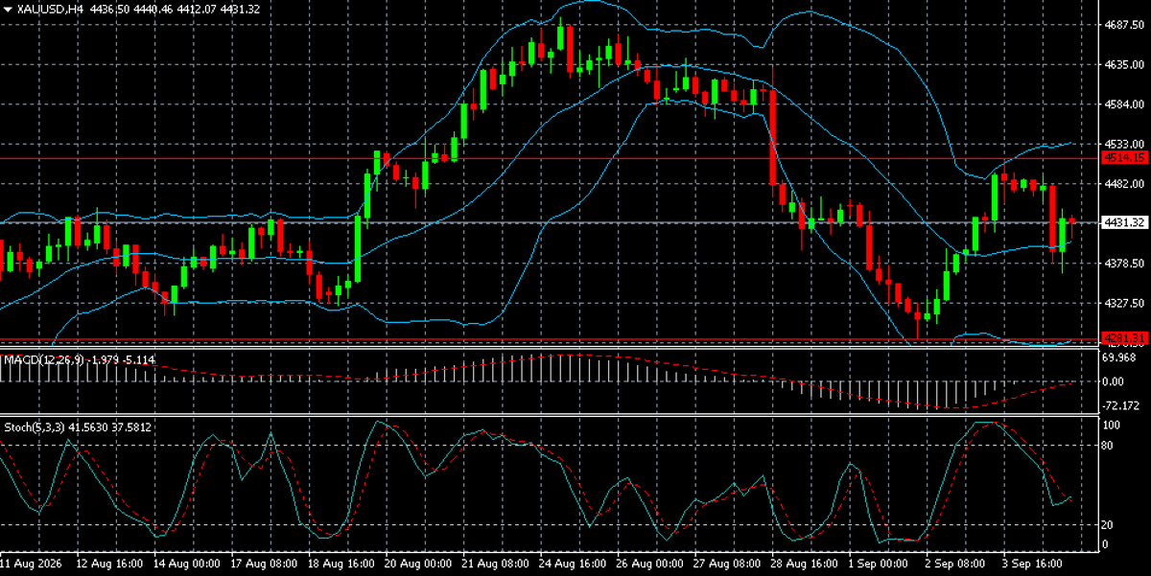Click the upper red horizontal line at 4514
The width and height of the screenshot is (1151, 576).
coord(549,157)
